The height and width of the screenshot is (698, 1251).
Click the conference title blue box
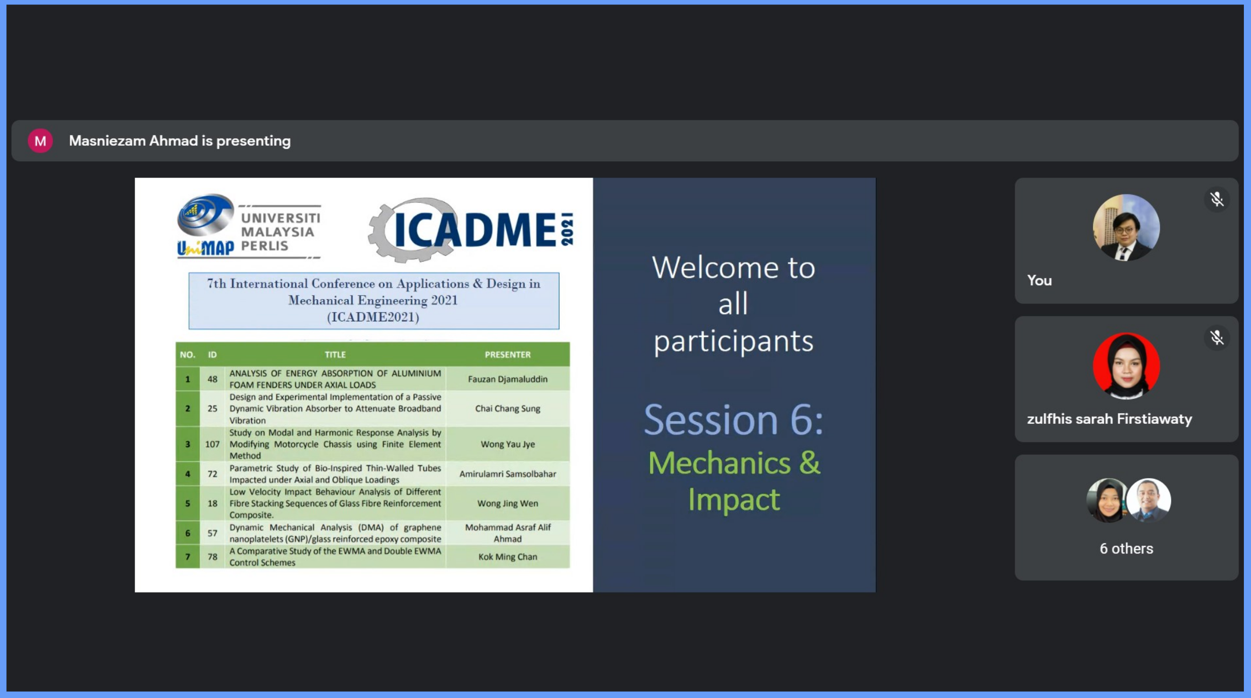(x=373, y=300)
